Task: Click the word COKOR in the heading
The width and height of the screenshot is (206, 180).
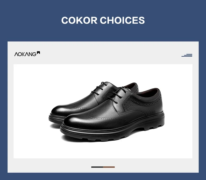Action: 79,20
